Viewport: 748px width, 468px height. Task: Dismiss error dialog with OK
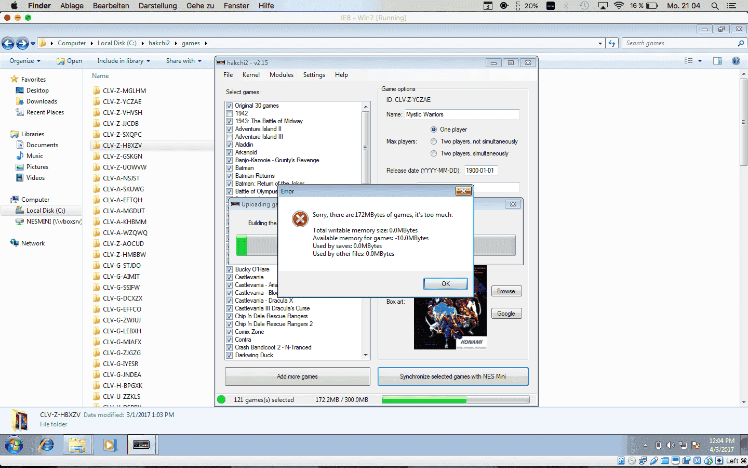tap(446, 284)
